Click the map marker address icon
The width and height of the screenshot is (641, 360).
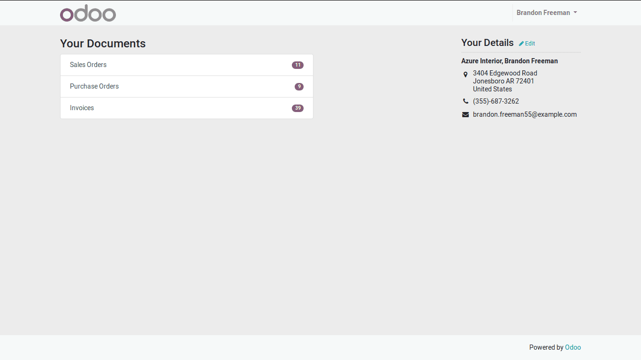(465, 74)
